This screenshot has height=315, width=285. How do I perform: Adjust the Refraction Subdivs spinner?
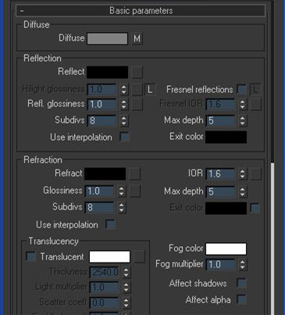pyautogui.click(x=122, y=208)
